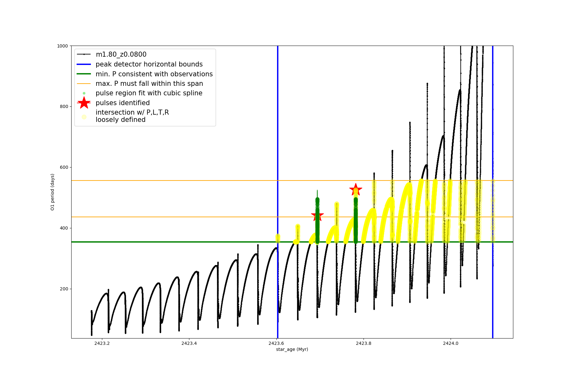Screen dimensions: 570x380
Task: Click the orange line swatch in the legend
Action: tap(84, 84)
